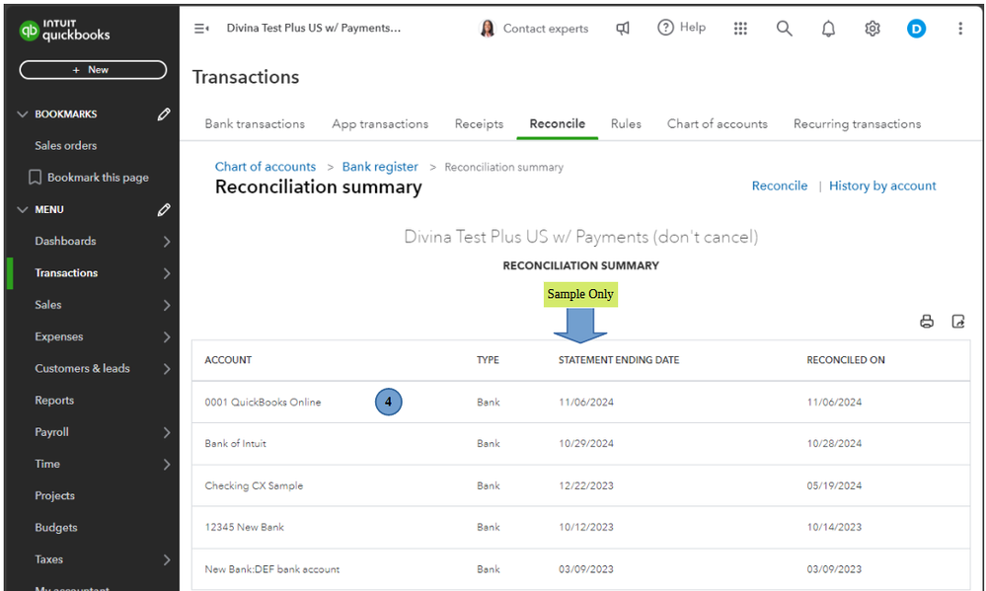
Task: Open the 0001 QuickBooks Online account row
Action: pos(263,403)
